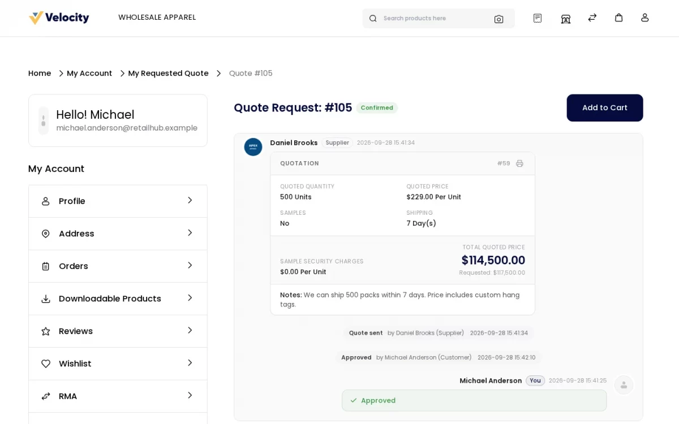Open the Orders menu item
The image size is (679, 424).
(x=118, y=266)
